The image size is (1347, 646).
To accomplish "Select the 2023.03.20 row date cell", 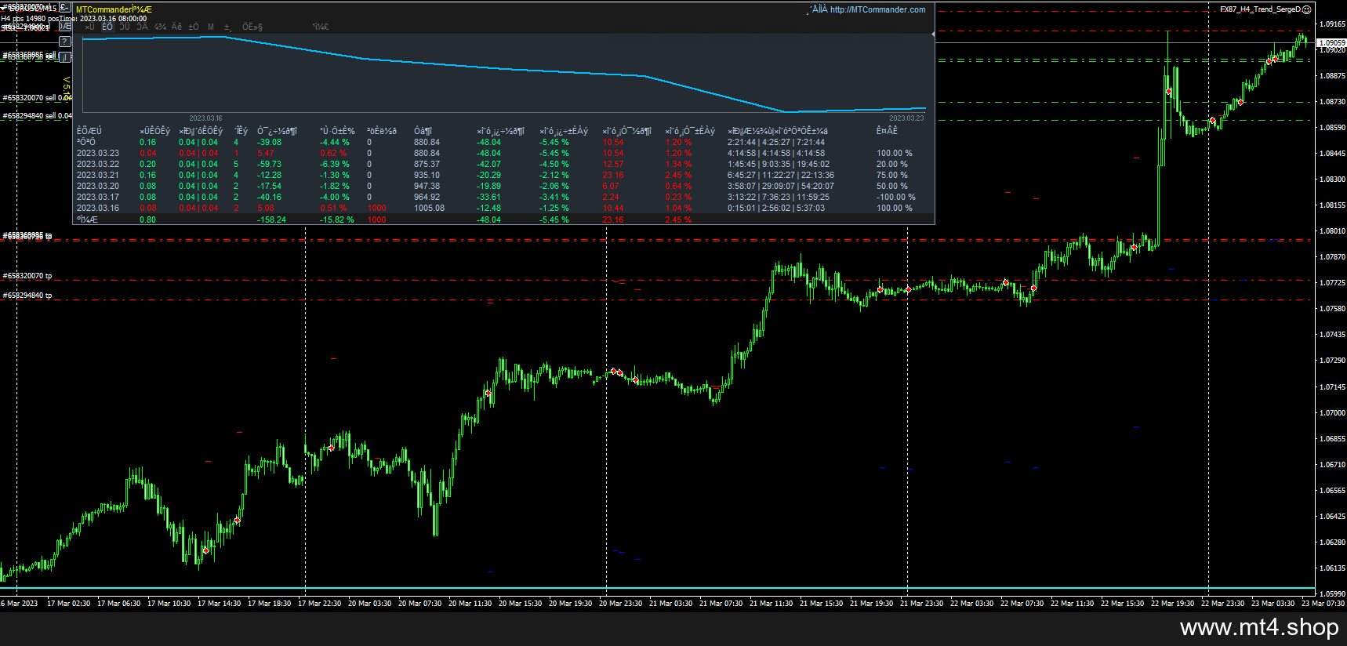I will [98, 187].
